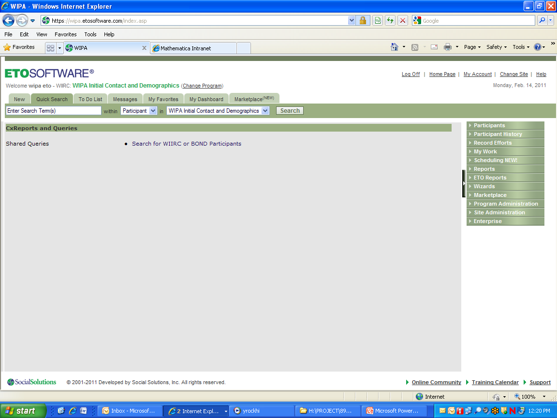557x418 pixels.
Task: Expand the Reports sidebar section
Action: (505, 169)
